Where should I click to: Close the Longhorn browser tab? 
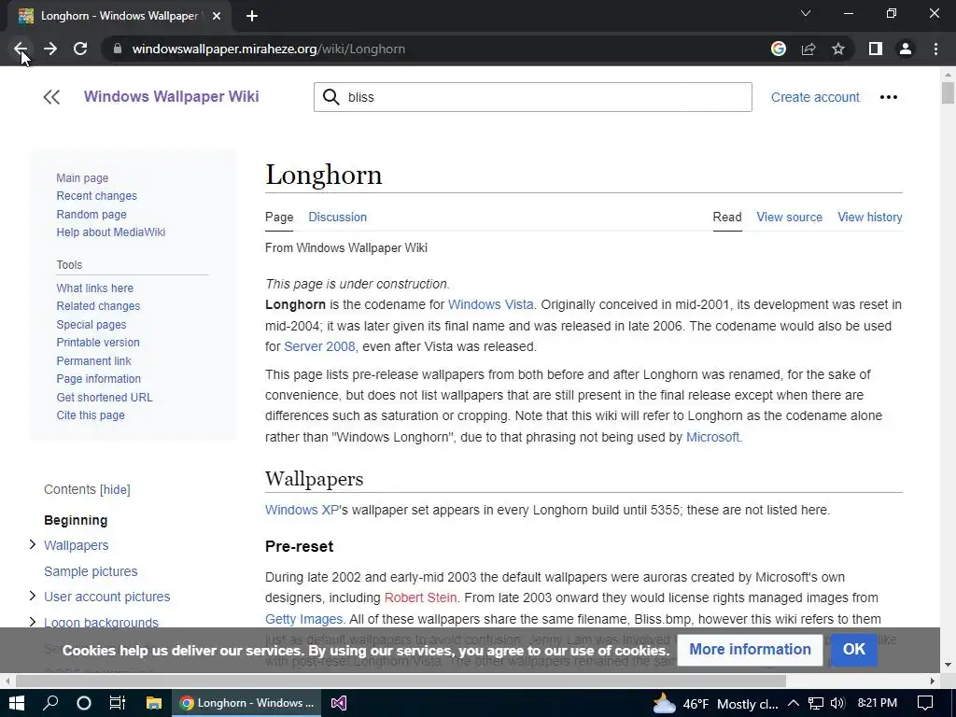coord(217,17)
